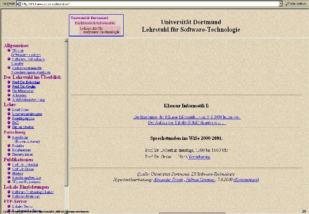Image resolution: width=309 pixels, height=214 pixels.
Task: Click the purple bullet beside Forschungsberichte
Action: (9, 178)
